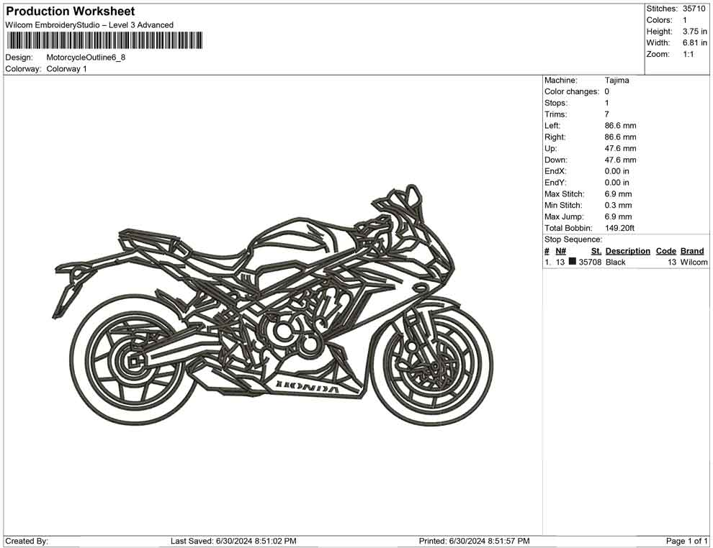Viewport: 713px width, 548px height.
Task: Click the St. column header
Action: [596, 250]
